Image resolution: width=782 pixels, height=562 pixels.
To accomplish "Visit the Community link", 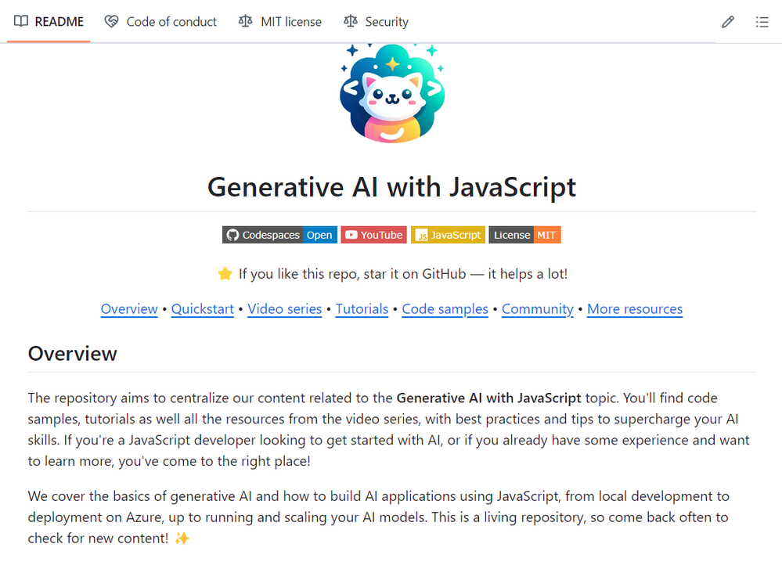I will click(x=537, y=309).
